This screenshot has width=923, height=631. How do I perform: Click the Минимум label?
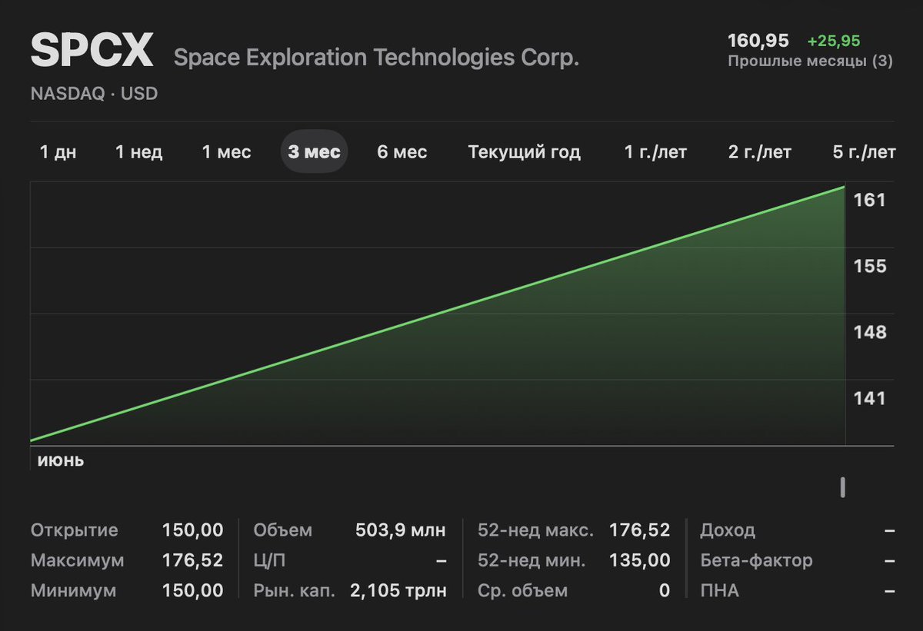(74, 591)
